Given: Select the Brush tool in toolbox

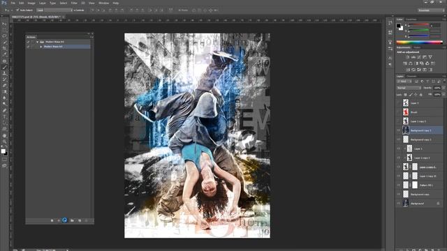Looking at the screenshot, I should [x=4, y=68].
